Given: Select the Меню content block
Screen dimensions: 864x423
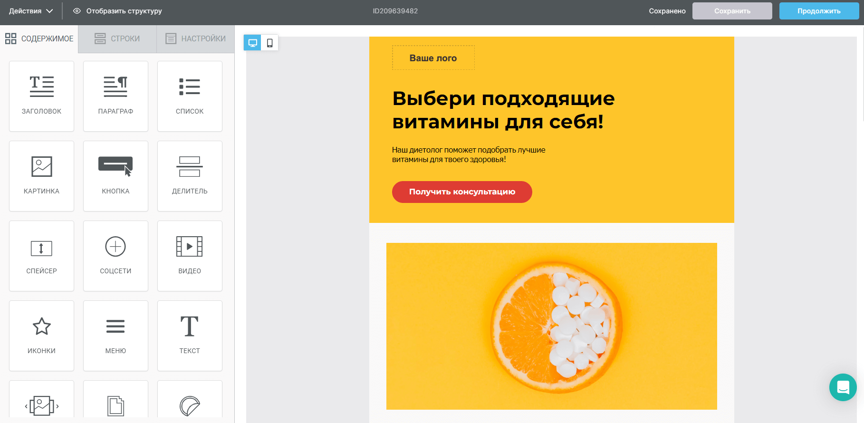Looking at the screenshot, I should (x=115, y=336).
